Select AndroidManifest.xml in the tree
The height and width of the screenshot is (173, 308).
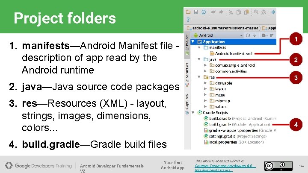tap(234, 53)
